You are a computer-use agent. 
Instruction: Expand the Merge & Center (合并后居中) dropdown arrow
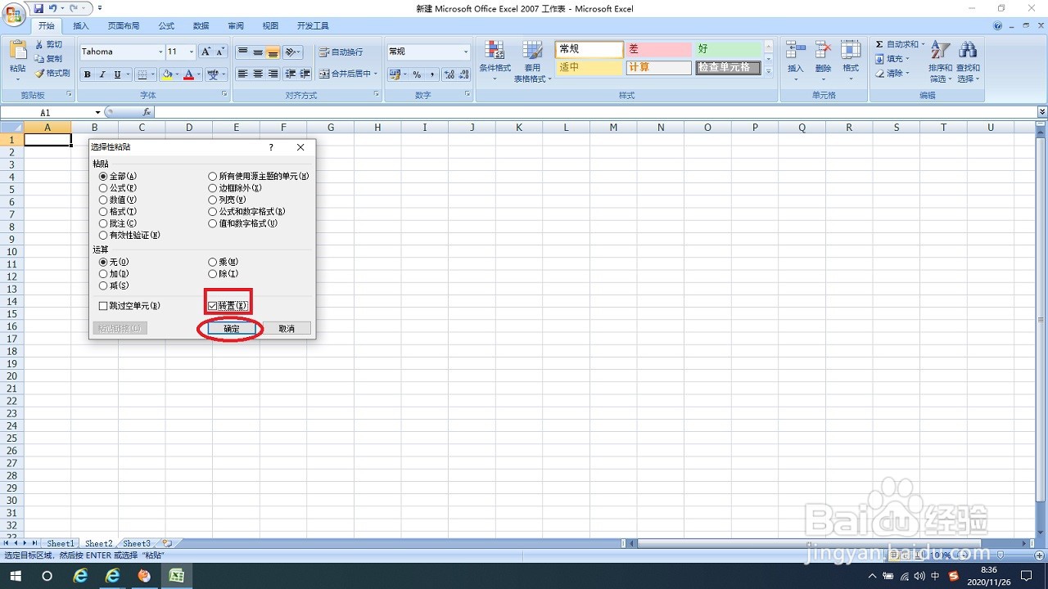coord(375,74)
